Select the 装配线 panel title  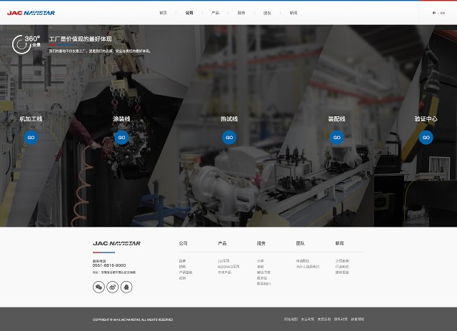click(337, 119)
